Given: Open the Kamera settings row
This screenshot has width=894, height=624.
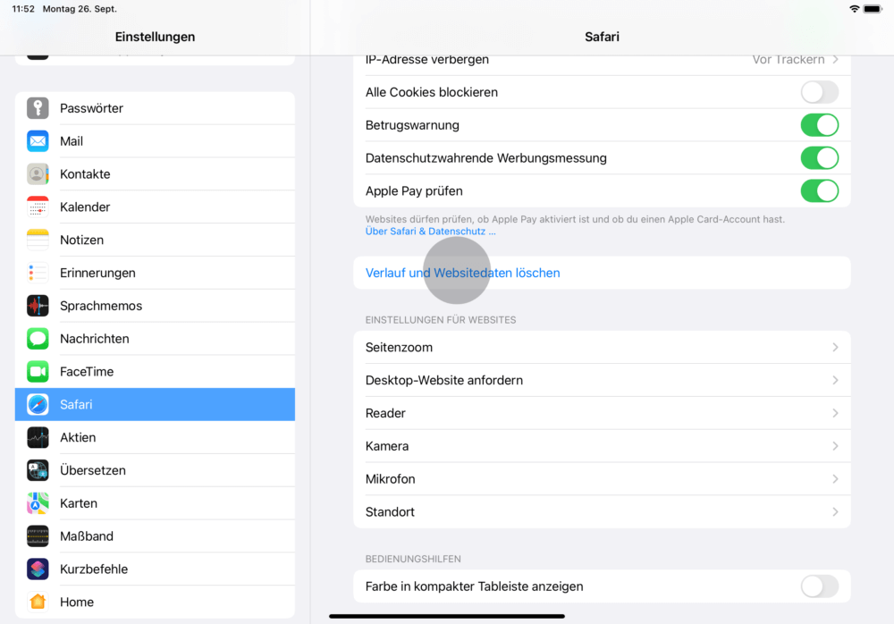Looking at the screenshot, I should tap(602, 446).
